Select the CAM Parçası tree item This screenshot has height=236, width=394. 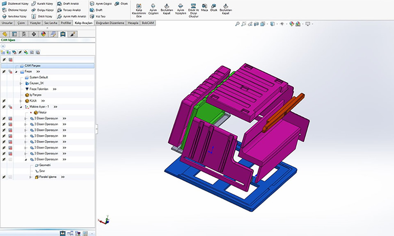48,66
